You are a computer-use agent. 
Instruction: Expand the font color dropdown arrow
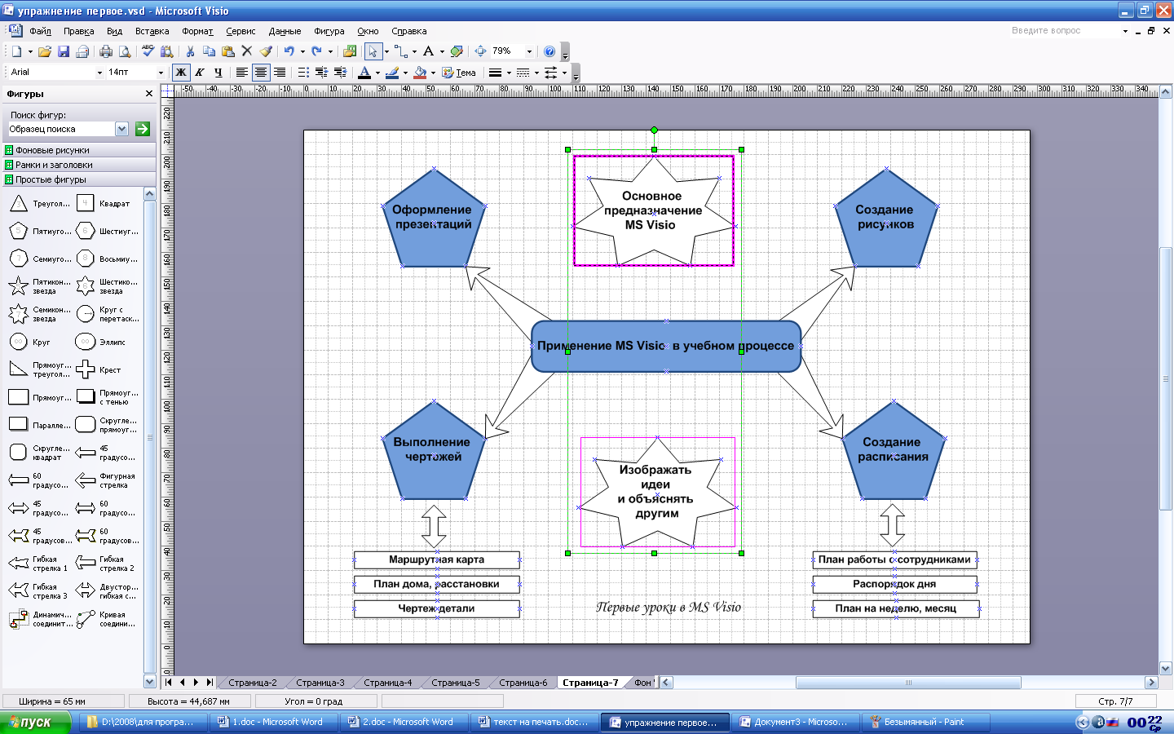pyautogui.click(x=377, y=73)
